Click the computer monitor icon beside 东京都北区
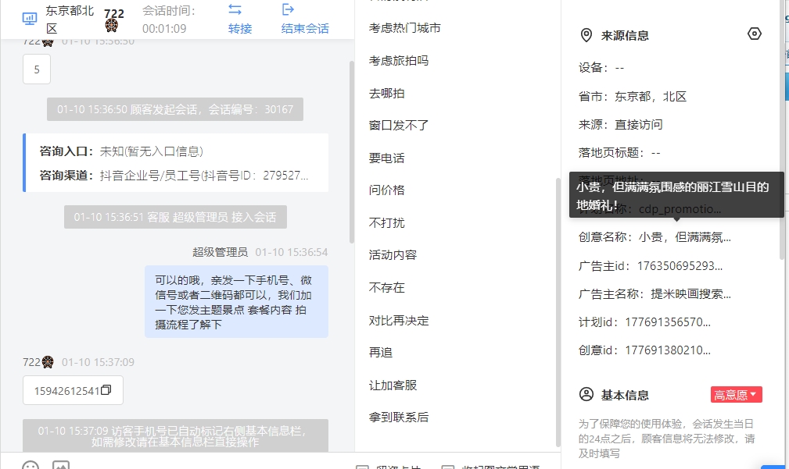Viewport: 789px width, 469px height. coord(30,19)
